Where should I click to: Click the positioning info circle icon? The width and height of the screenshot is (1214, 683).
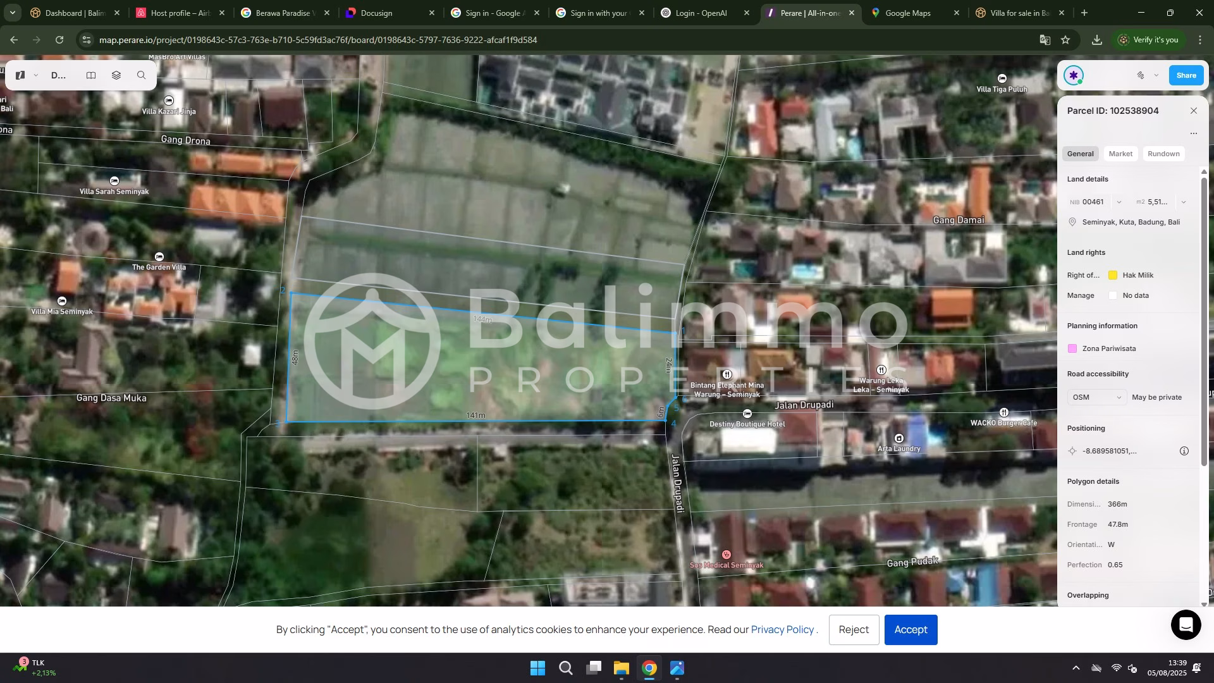point(1184,451)
